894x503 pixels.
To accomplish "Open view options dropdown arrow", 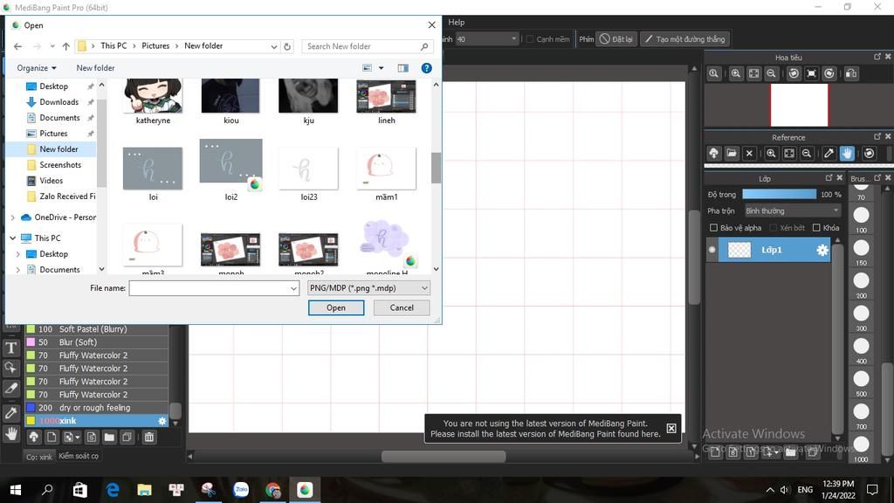I will [x=381, y=68].
